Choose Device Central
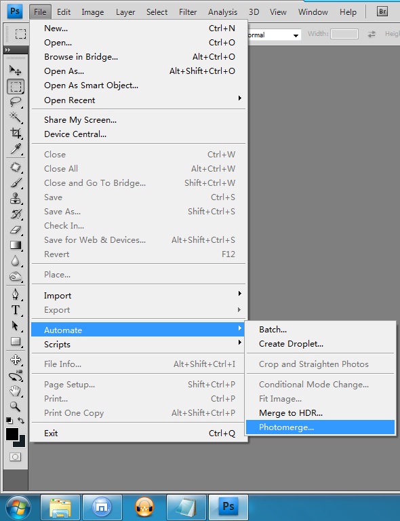This screenshot has width=400, height=521. (x=139, y=134)
